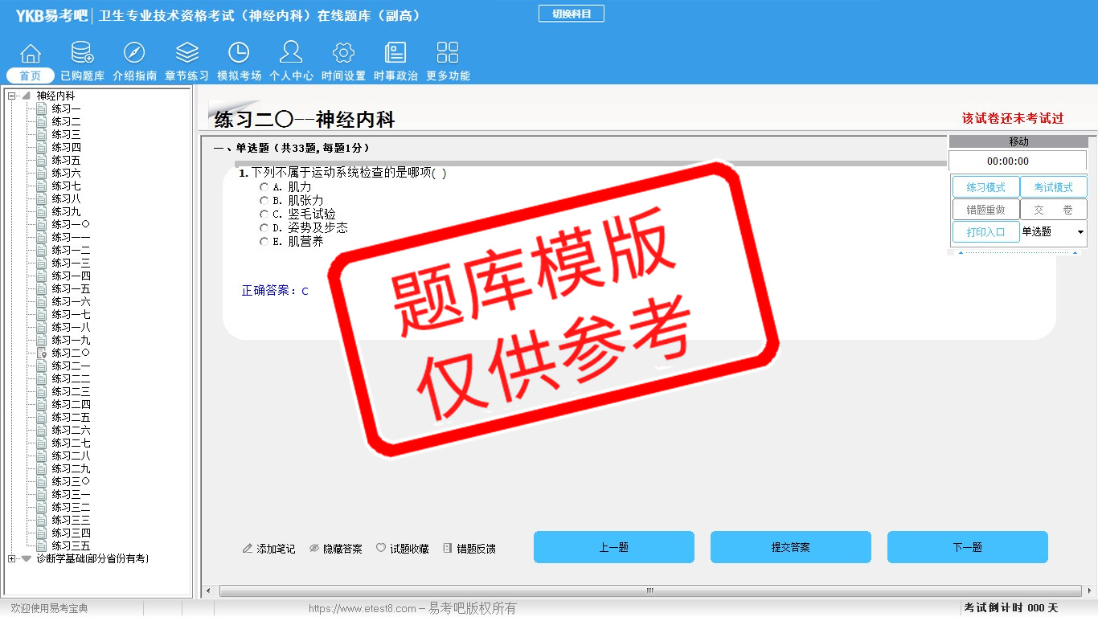Click folder icon next to 诊断学基础
Viewport: 1098px width, 617px height.
pos(27,558)
